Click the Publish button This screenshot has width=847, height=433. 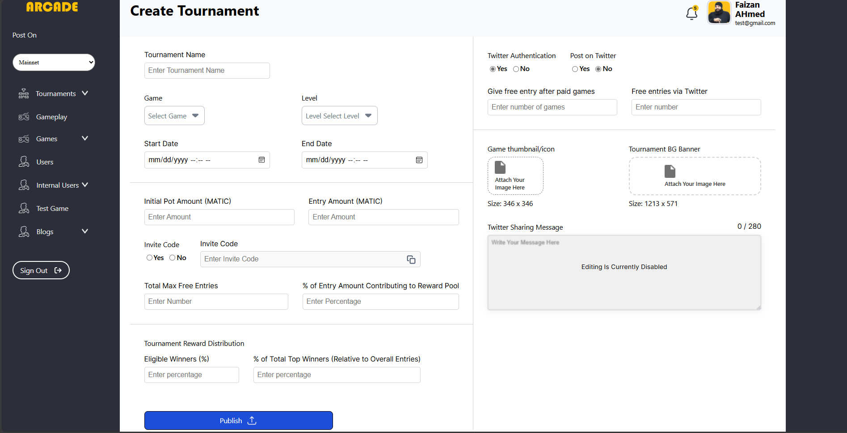(238, 420)
